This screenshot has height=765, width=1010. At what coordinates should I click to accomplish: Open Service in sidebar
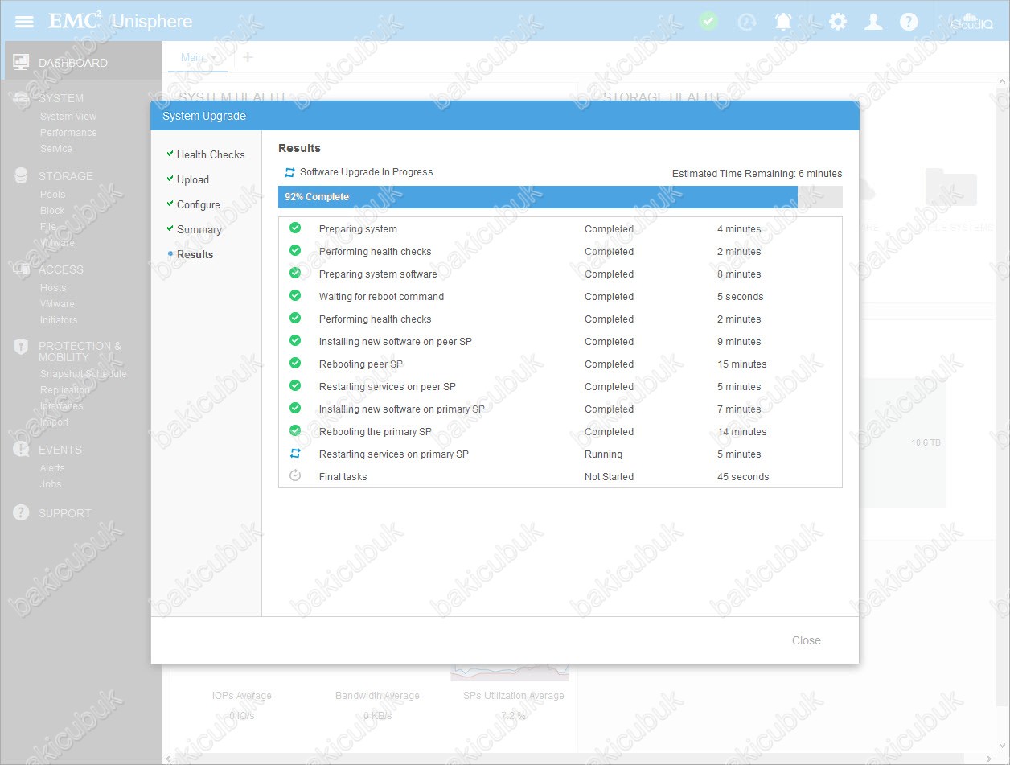coord(56,149)
